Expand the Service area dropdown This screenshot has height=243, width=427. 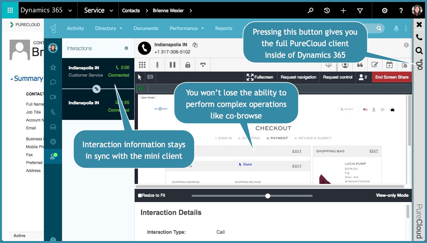click(112, 11)
